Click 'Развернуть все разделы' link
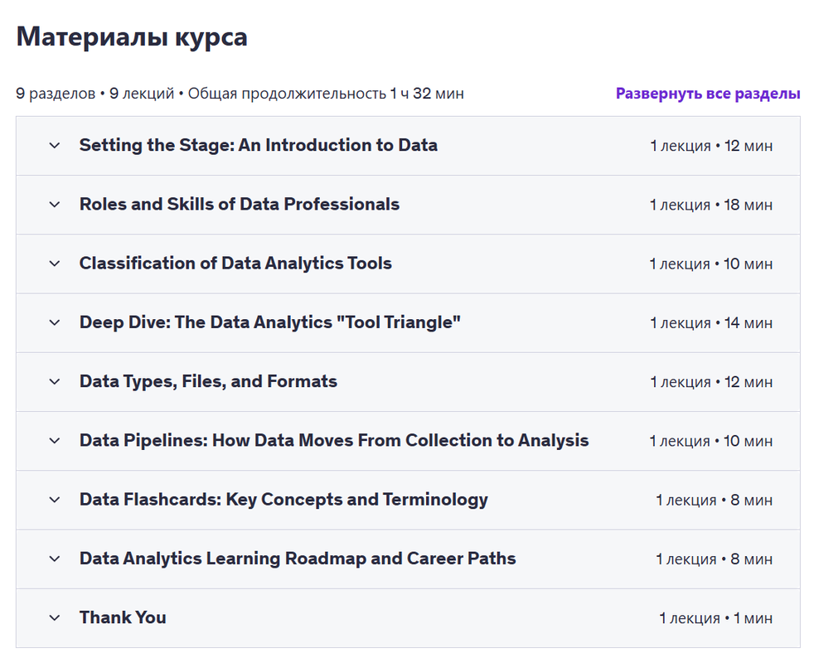This screenshot has height=663, width=814. (x=707, y=94)
